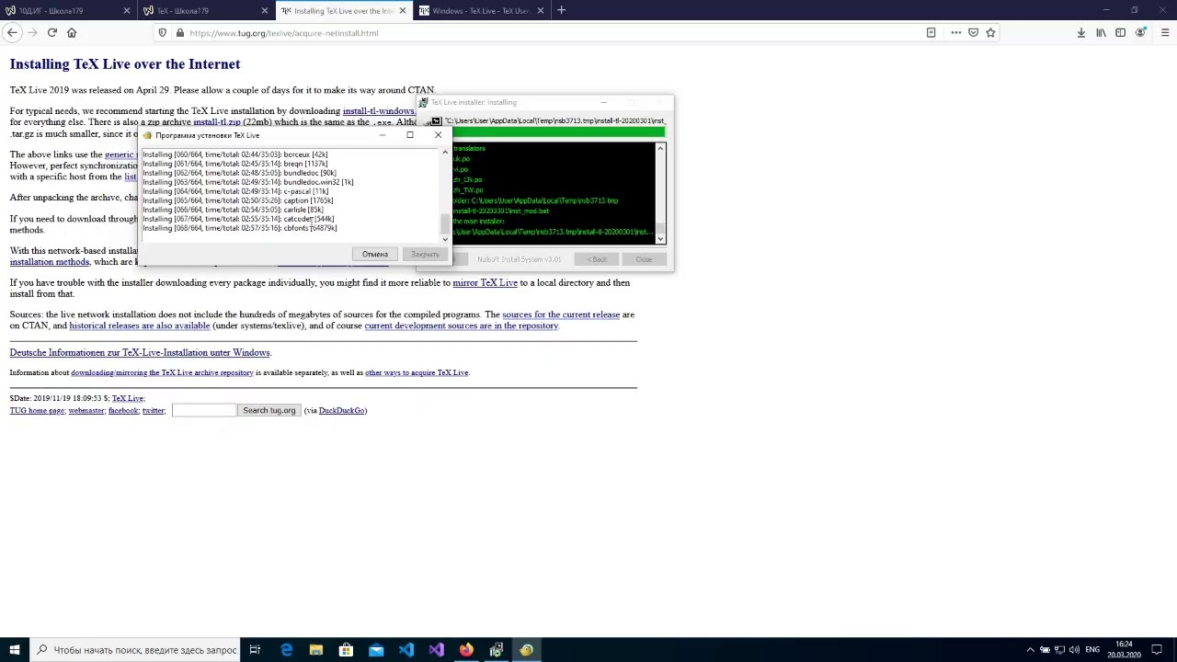Open the install-tl.zip archive link
Screen dimensions: 1177x662
[x=217, y=122]
